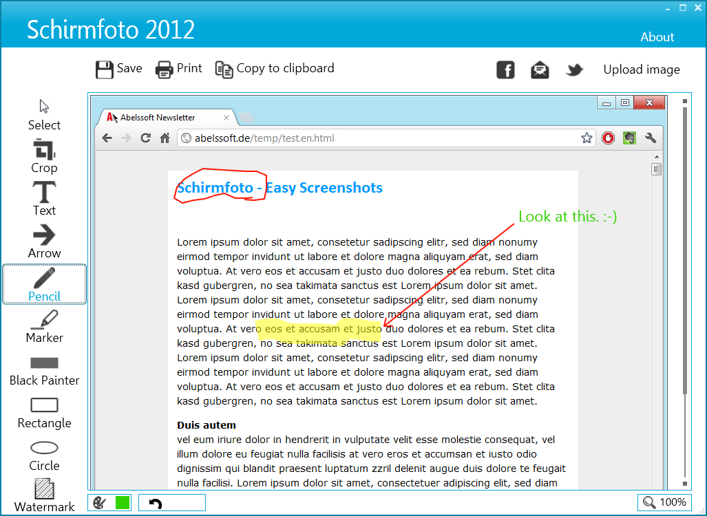Print the screenshot
This screenshot has height=516, width=707.
click(178, 69)
